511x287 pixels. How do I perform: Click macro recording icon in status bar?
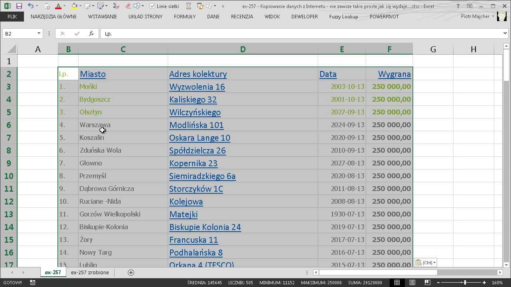(33, 283)
